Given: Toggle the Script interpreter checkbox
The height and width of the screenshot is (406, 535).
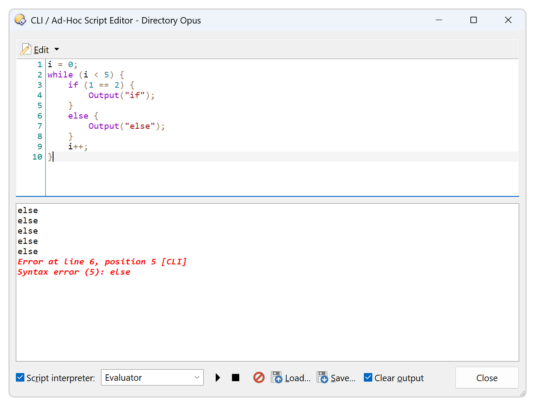Looking at the screenshot, I should [20, 378].
